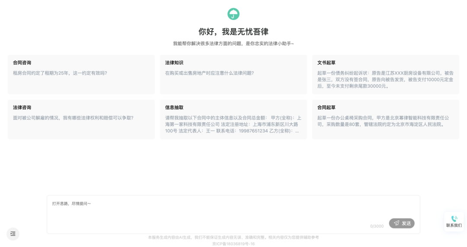Click the green umbrella logo icon
The height and width of the screenshot is (247, 467).
233,14
